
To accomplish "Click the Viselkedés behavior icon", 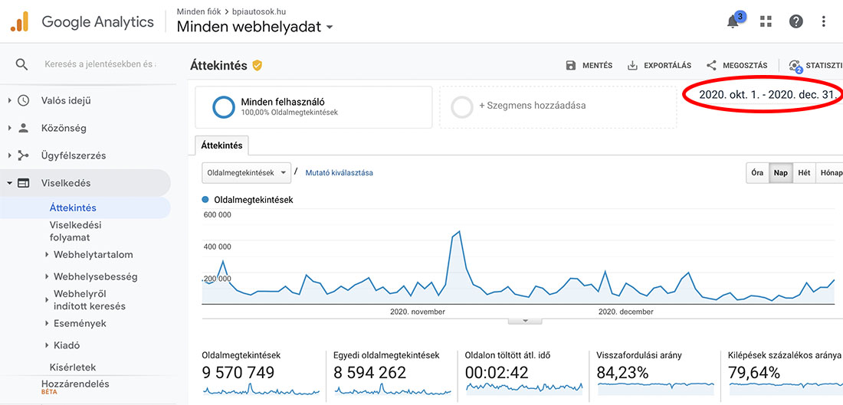I will click(x=23, y=183).
